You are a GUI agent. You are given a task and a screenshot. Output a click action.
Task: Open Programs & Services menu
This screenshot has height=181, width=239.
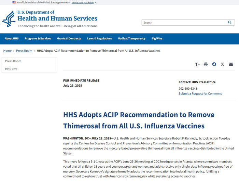38,38
